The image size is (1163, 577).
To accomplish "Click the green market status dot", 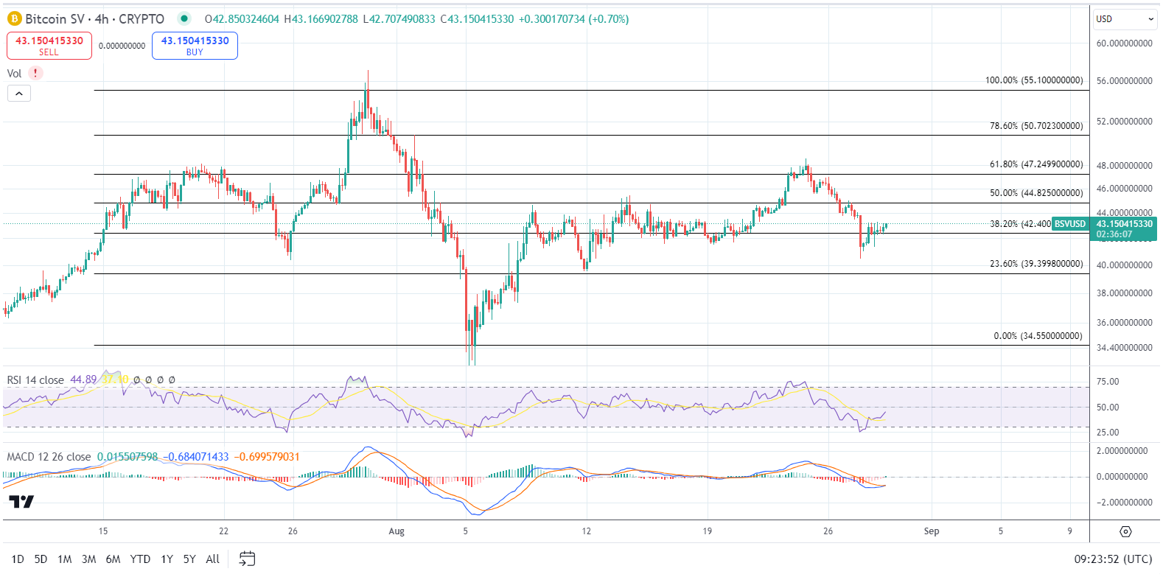I will coord(184,19).
